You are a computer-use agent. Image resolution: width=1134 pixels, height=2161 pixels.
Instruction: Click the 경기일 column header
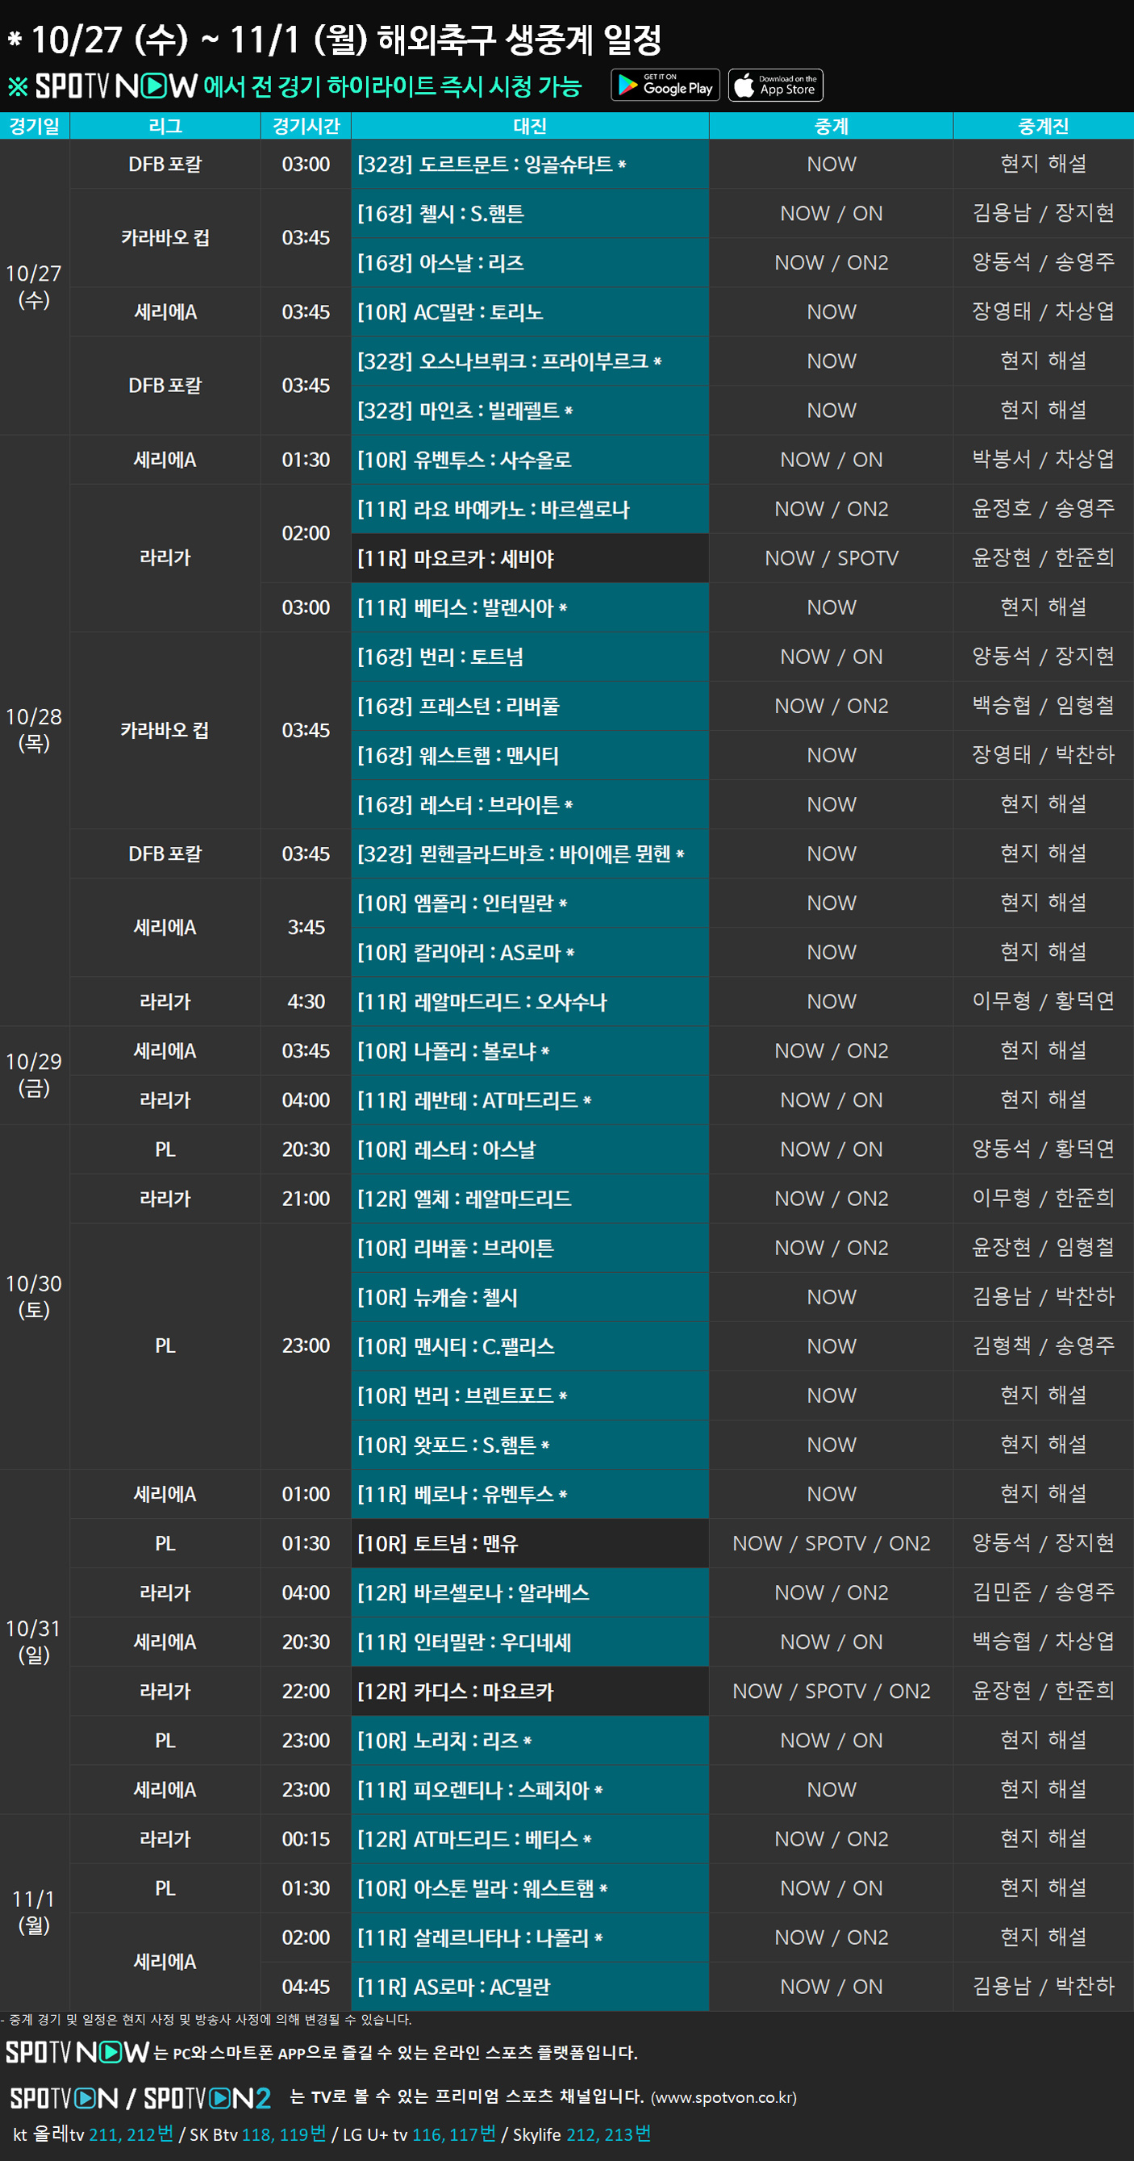click(x=35, y=126)
